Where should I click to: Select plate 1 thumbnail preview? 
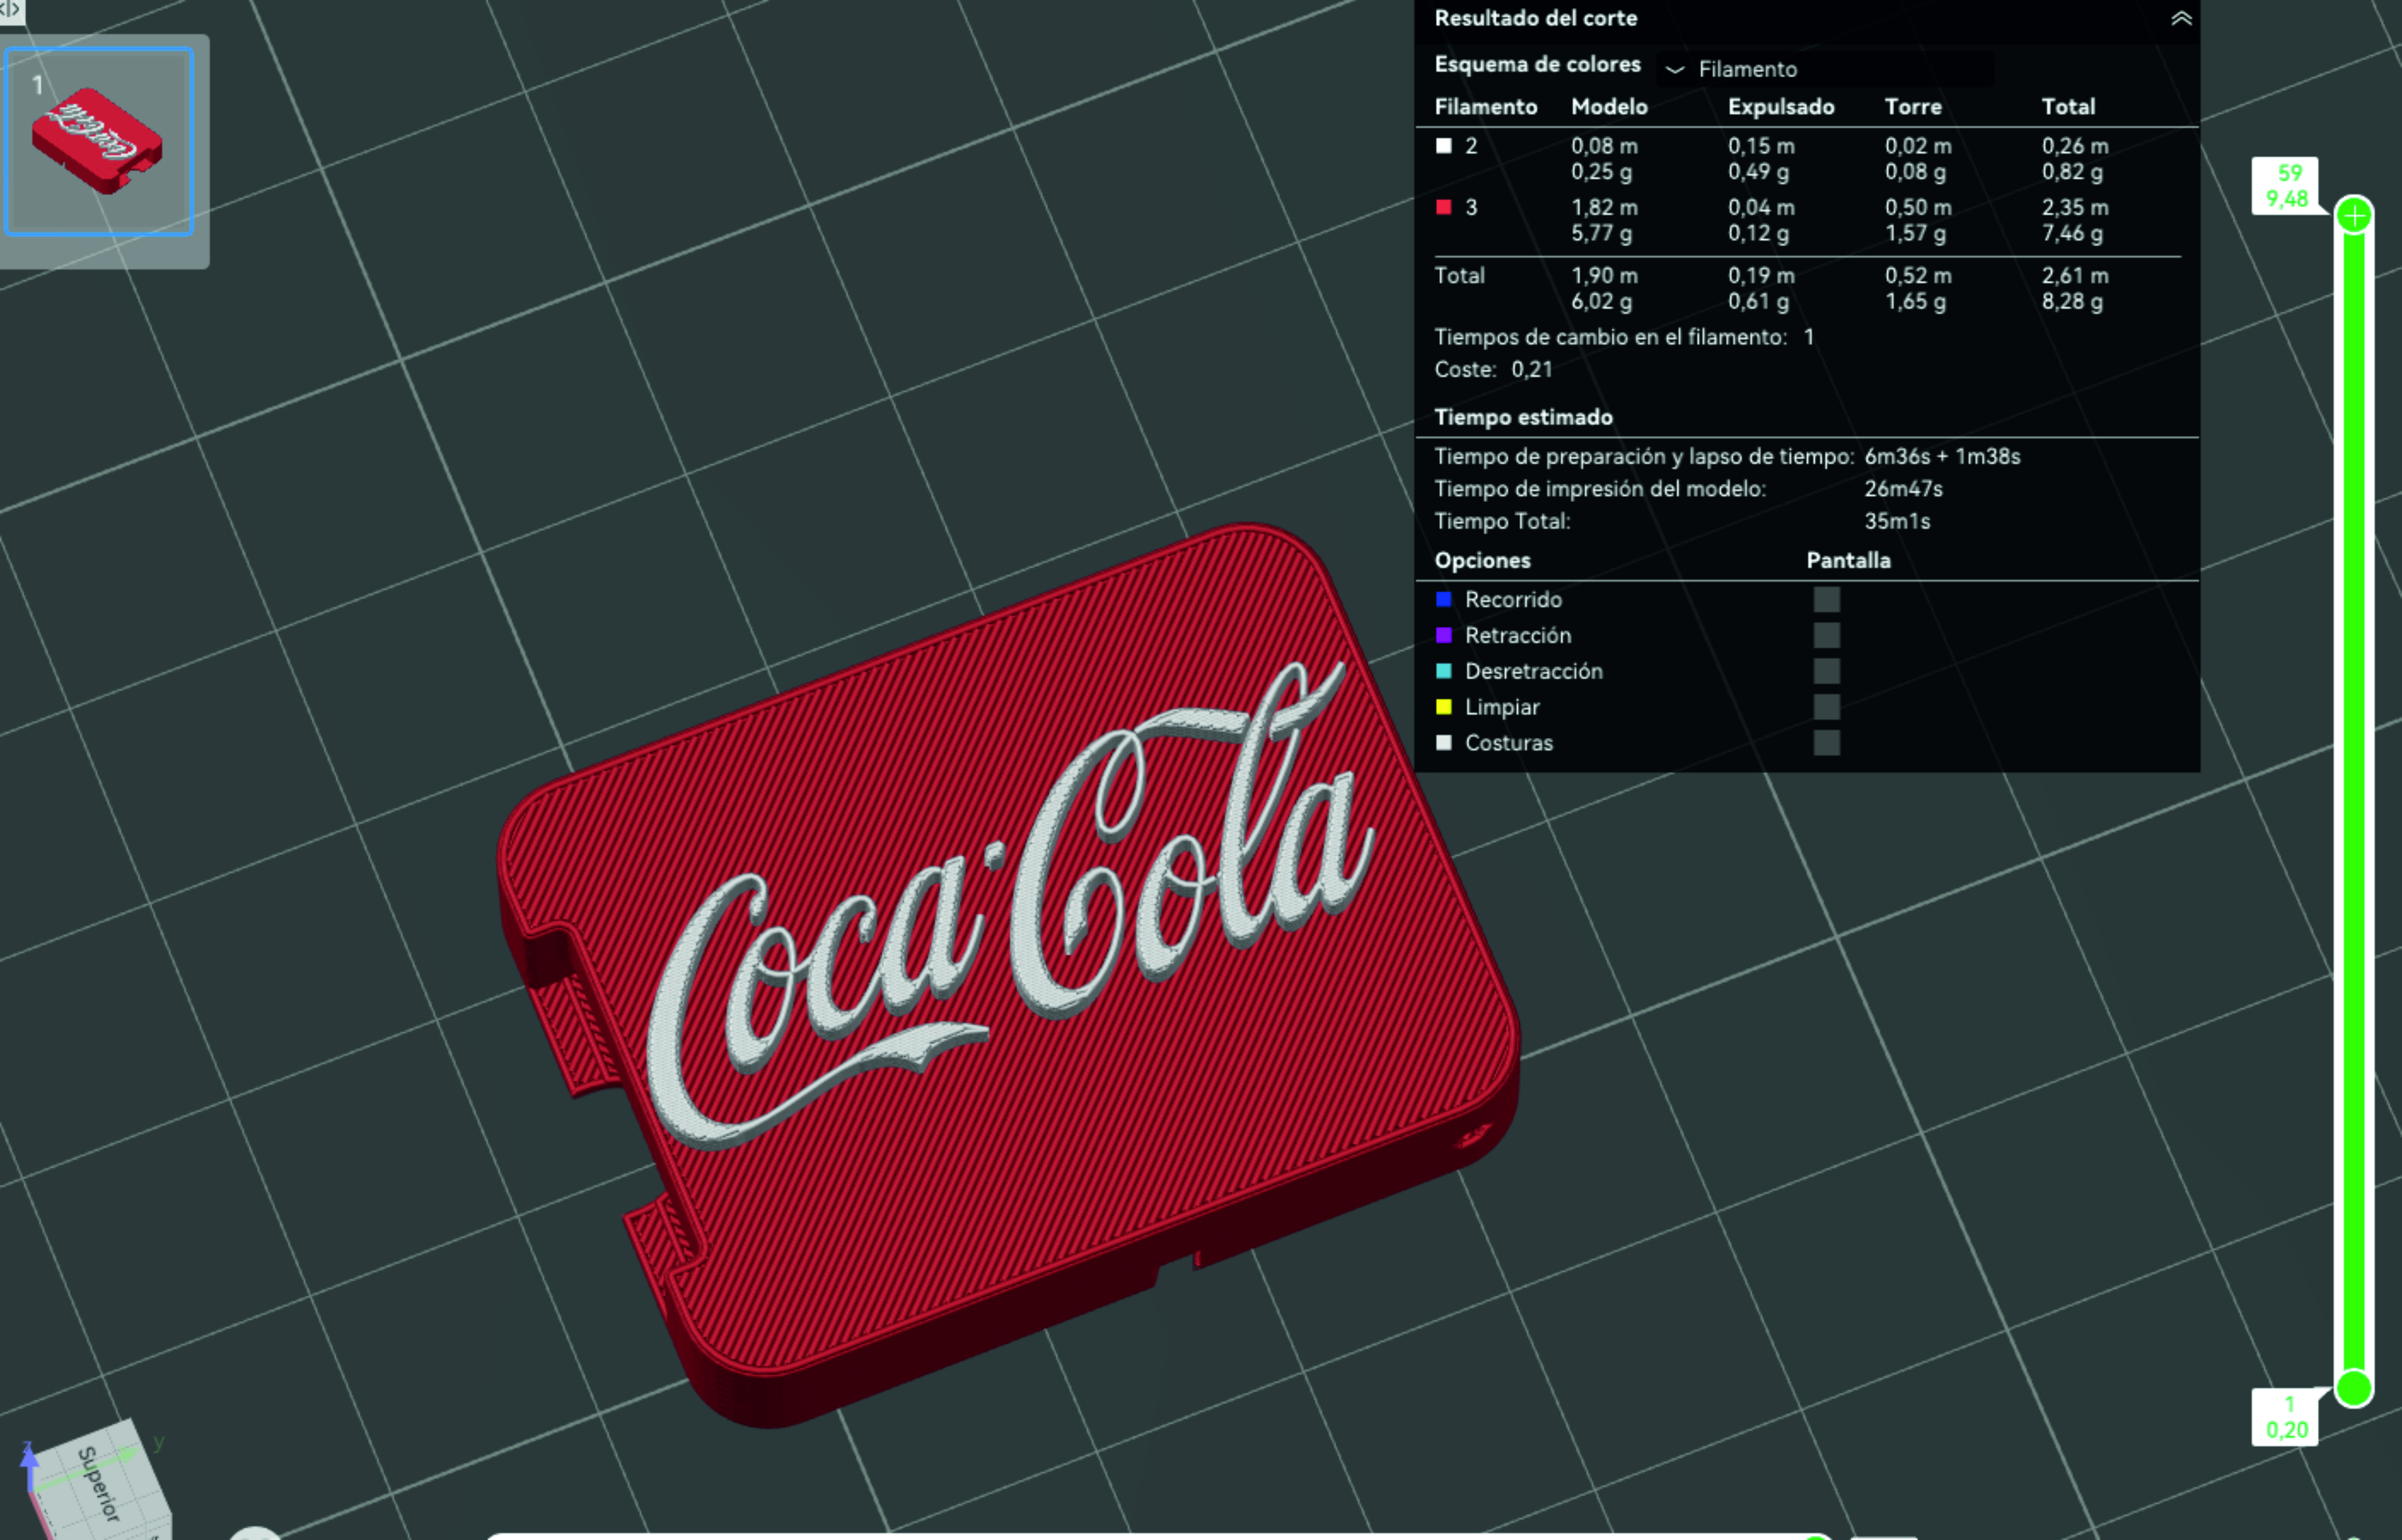click(x=99, y=142)
